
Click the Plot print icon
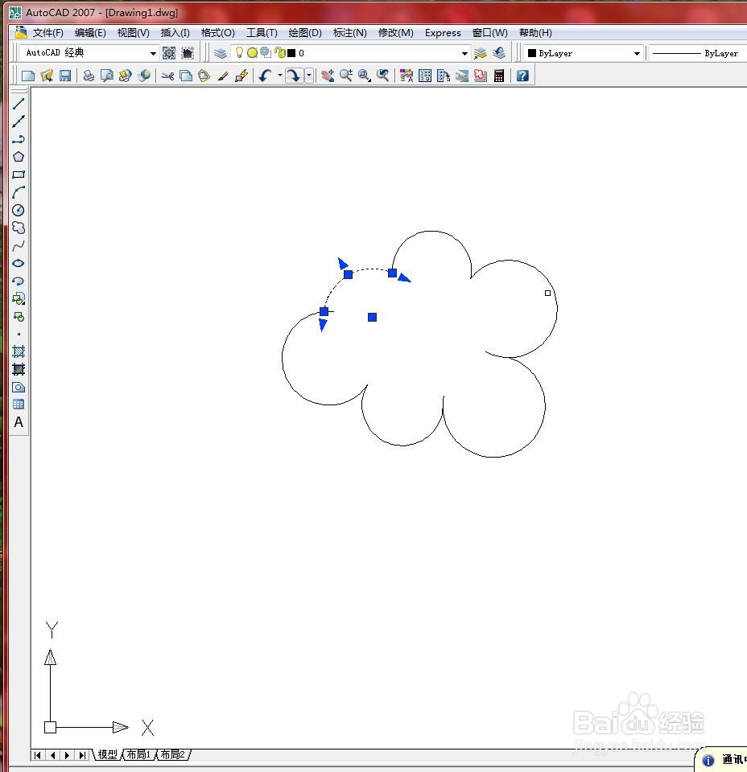pos(89,76)
